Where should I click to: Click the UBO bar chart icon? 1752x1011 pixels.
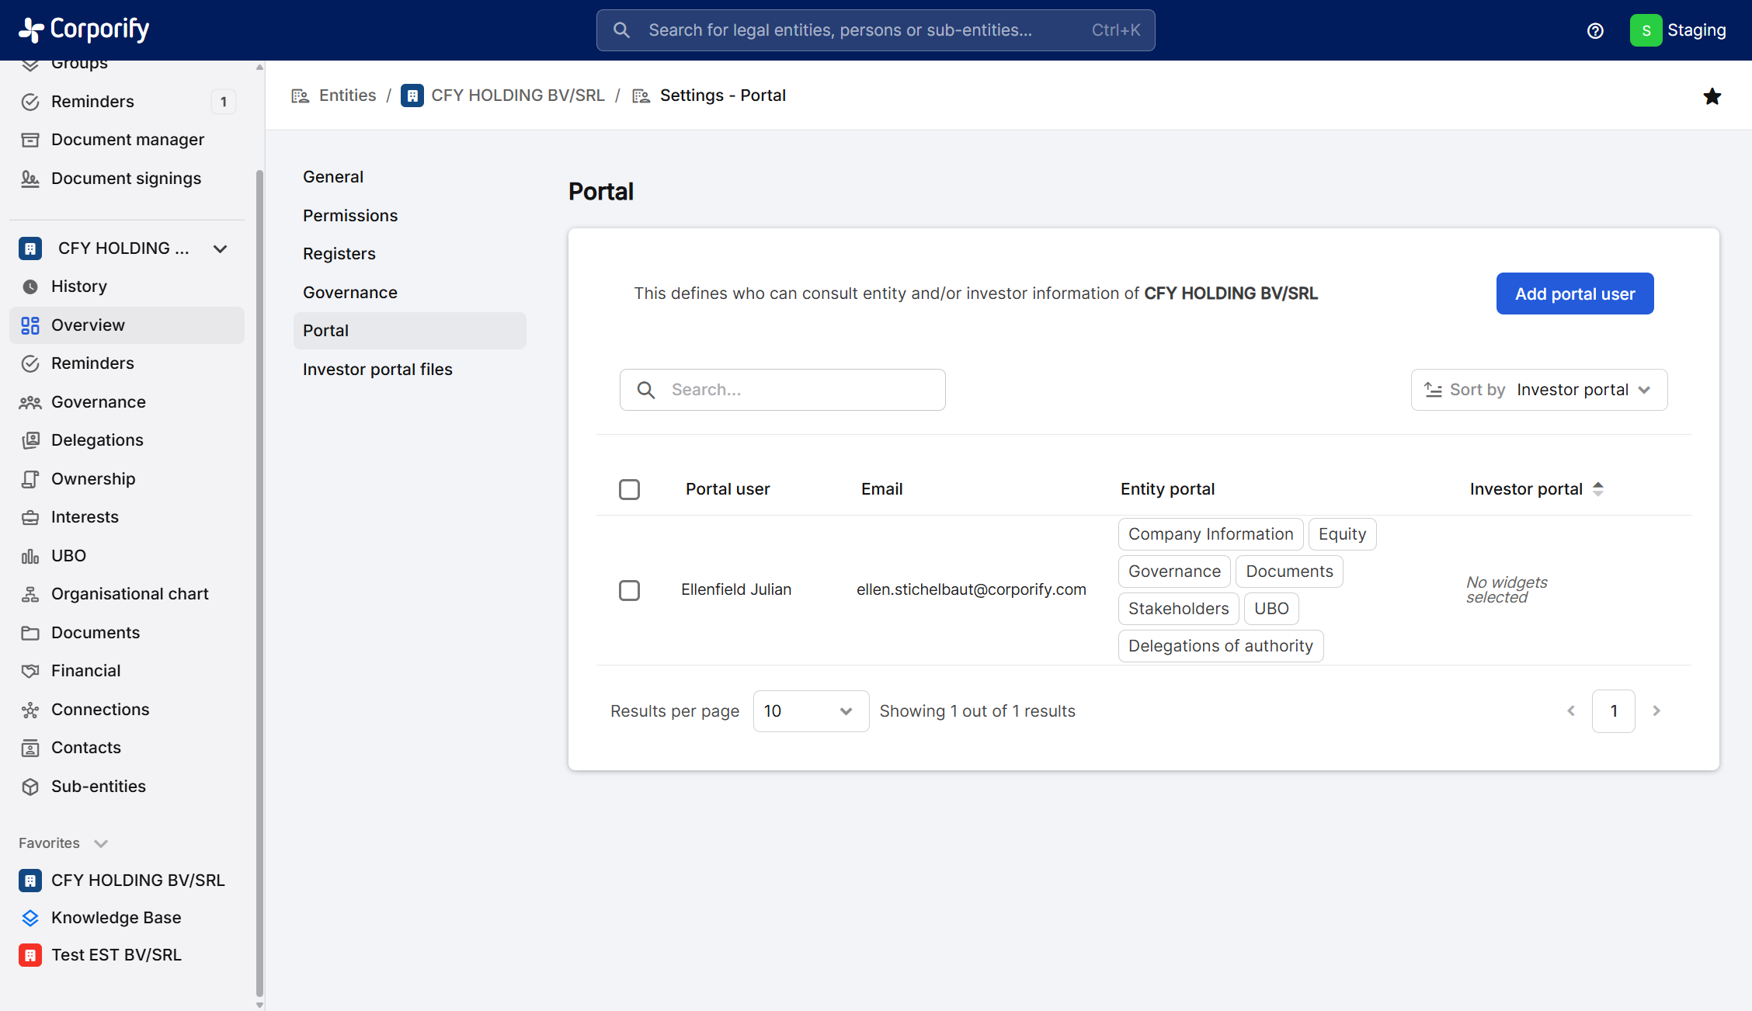[30, 556]
